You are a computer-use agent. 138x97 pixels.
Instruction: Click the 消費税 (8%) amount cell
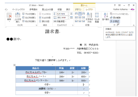(83, 89)
